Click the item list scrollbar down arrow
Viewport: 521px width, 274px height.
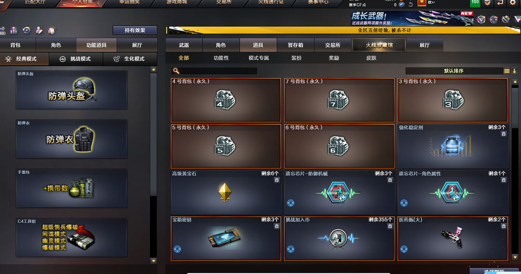pos(515,257)
